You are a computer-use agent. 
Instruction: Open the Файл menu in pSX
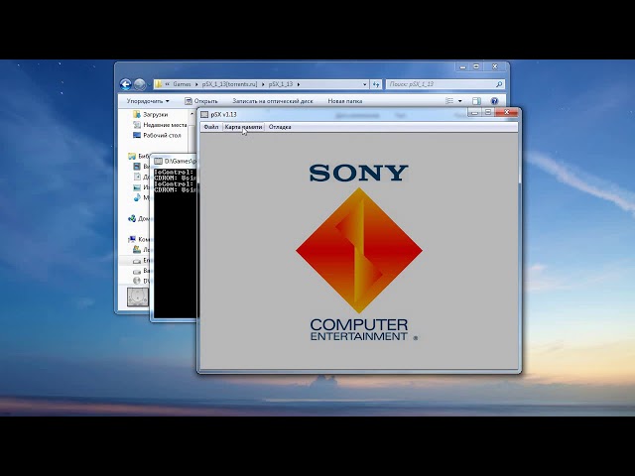(211, 127)
